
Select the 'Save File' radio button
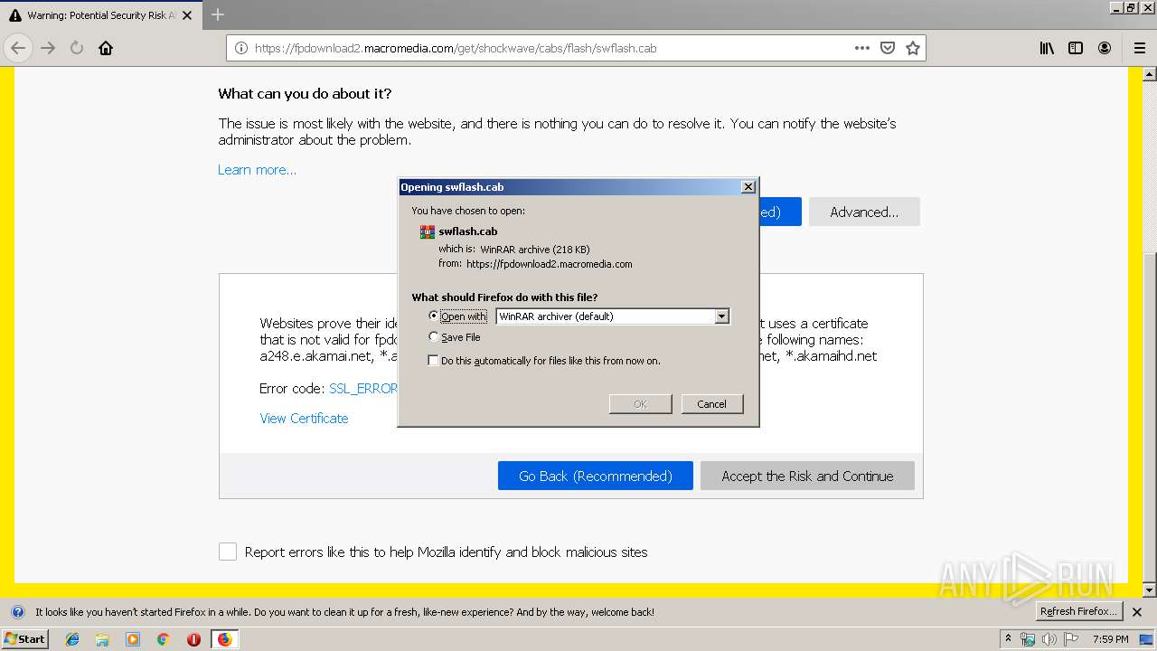[434, 336]
